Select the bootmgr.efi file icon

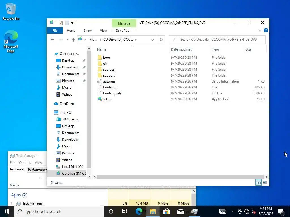pos(100,93)
